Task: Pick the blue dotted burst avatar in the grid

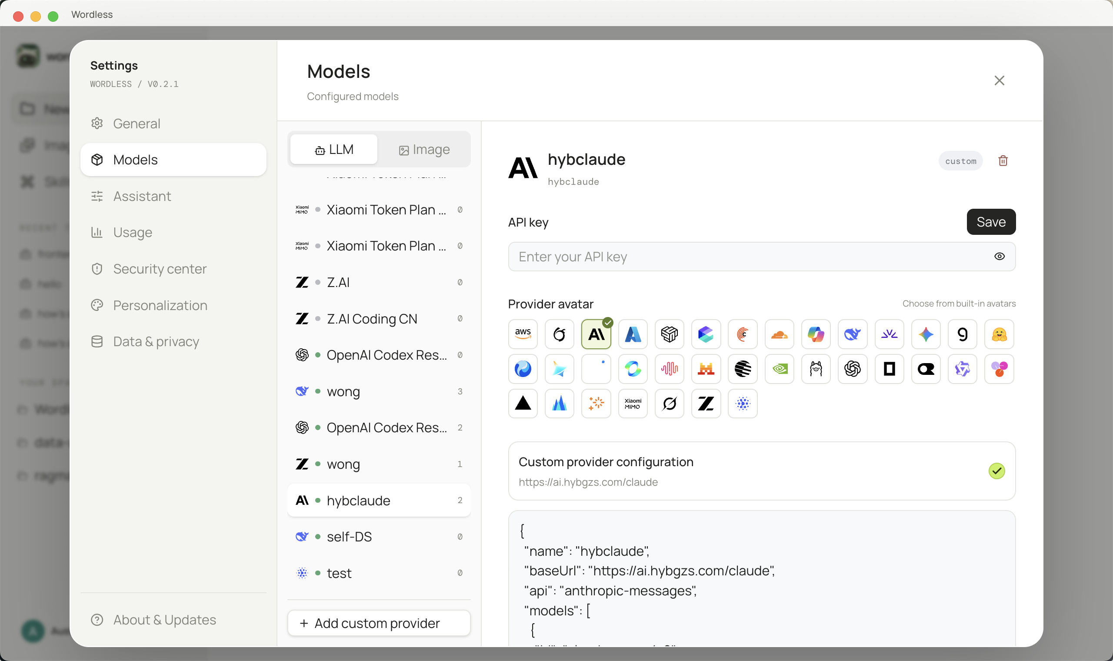Action: 743,404
